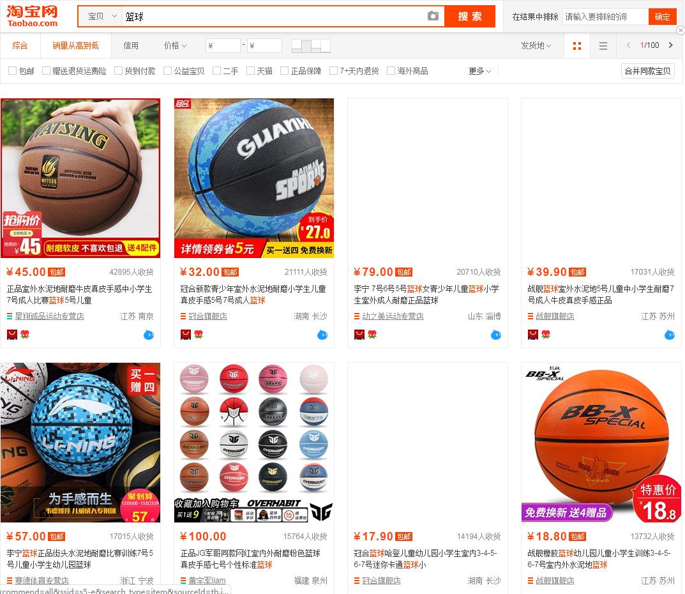Open the WITESS brown basketball thumbnail
Viewport: 685px width, 594px height.
(x=80, y=178)
